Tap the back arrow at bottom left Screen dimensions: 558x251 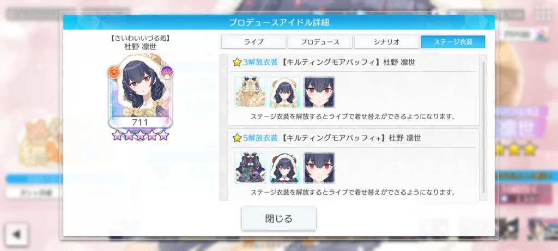(x=16, y=234)
